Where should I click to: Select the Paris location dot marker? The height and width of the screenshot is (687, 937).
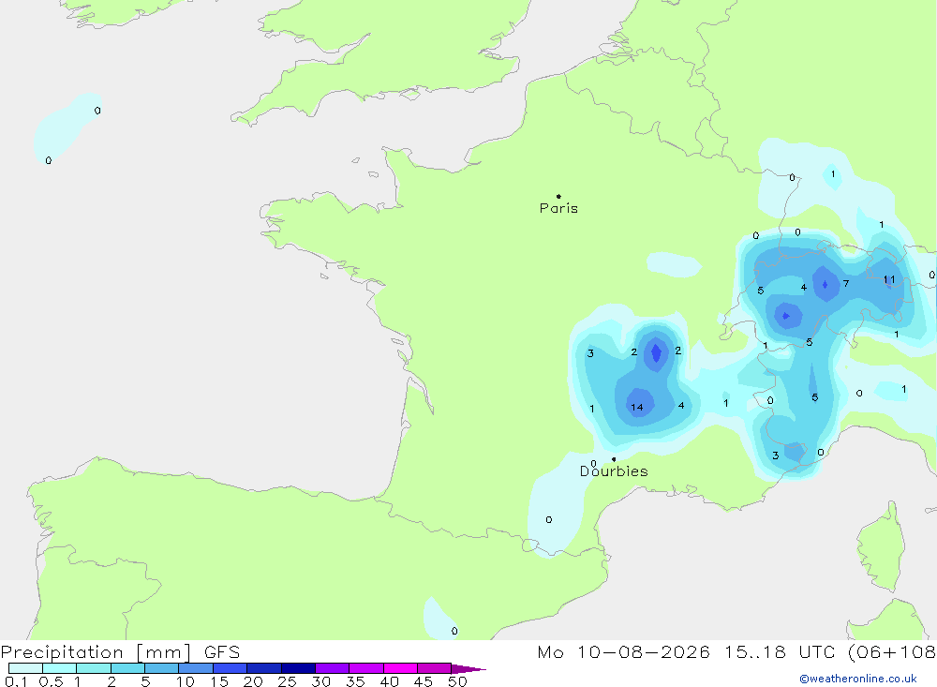[x=558, y=196]
